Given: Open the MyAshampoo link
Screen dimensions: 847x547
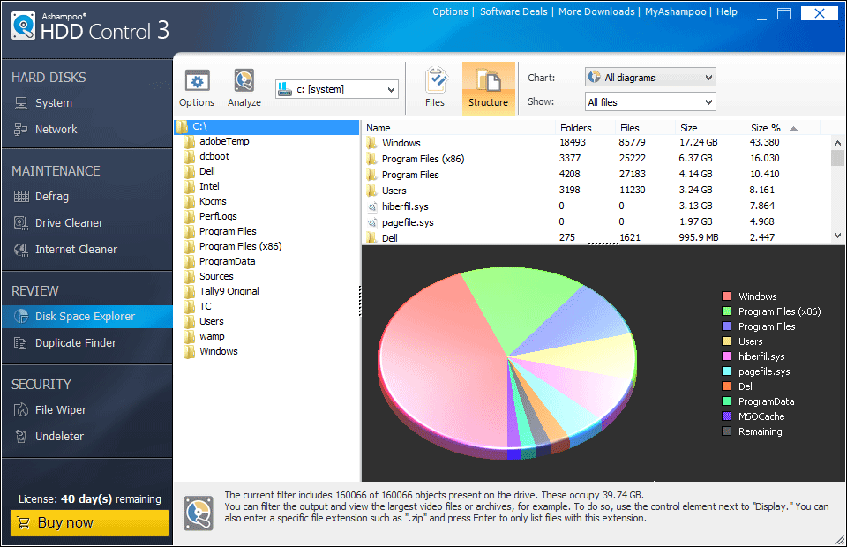Looking at the screenshot, I should (675, 11).
